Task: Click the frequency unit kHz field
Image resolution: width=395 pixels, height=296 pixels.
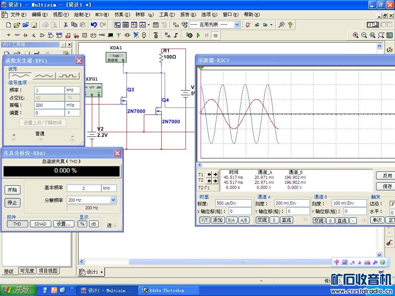Action: (73, 90)
